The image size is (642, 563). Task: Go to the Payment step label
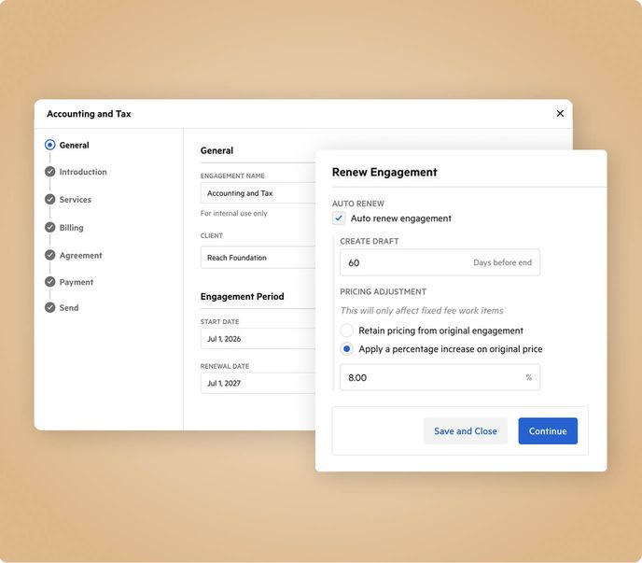tap(77, 282)
